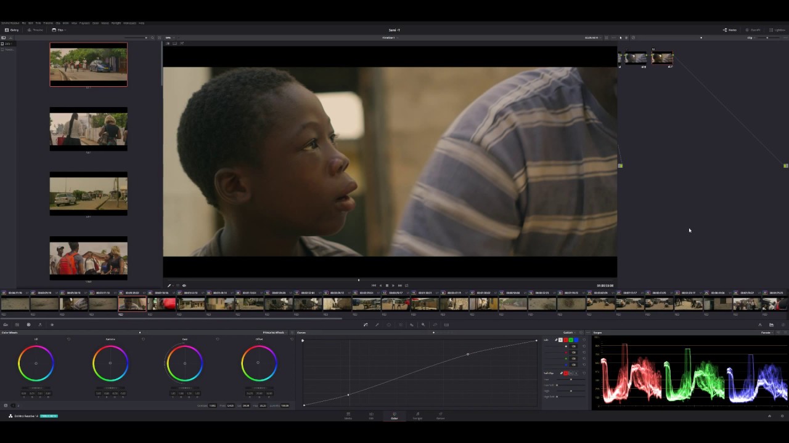
Task: Open the Power Windows palette
Action: pos(389,324)
